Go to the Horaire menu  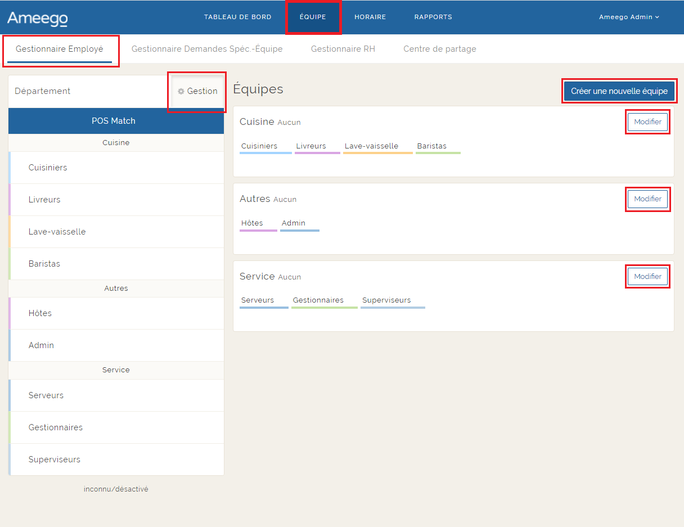click(x=370, y=17)
